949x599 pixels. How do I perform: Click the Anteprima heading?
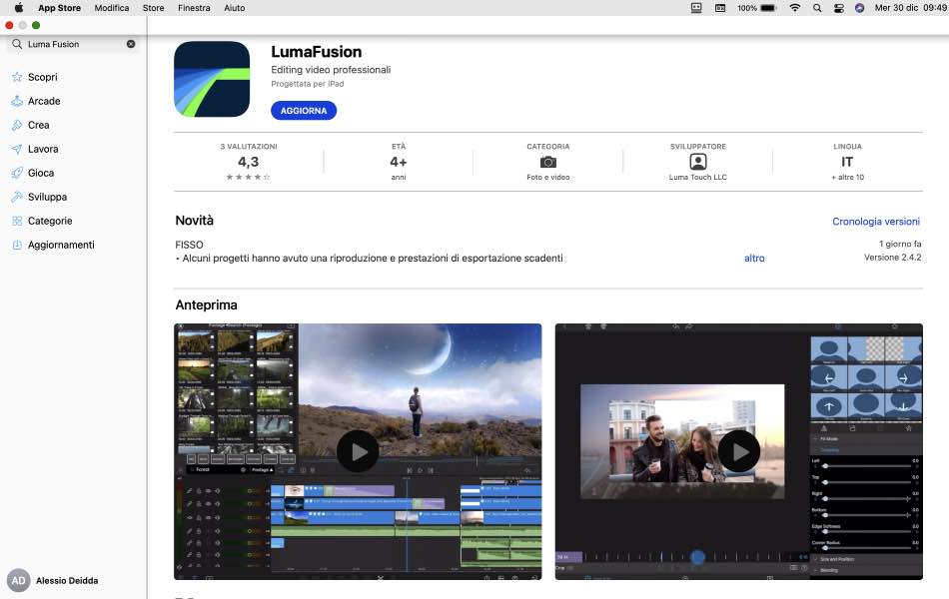pos(207,304)
